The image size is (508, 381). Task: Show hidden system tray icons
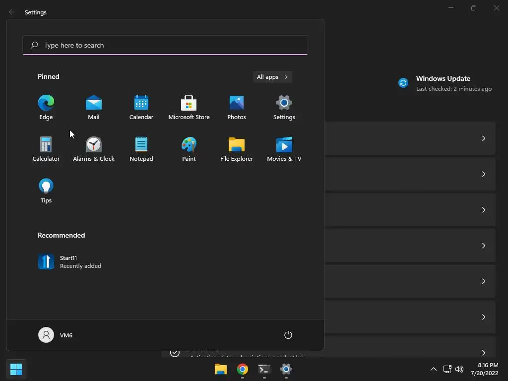[x=433, y=369]
